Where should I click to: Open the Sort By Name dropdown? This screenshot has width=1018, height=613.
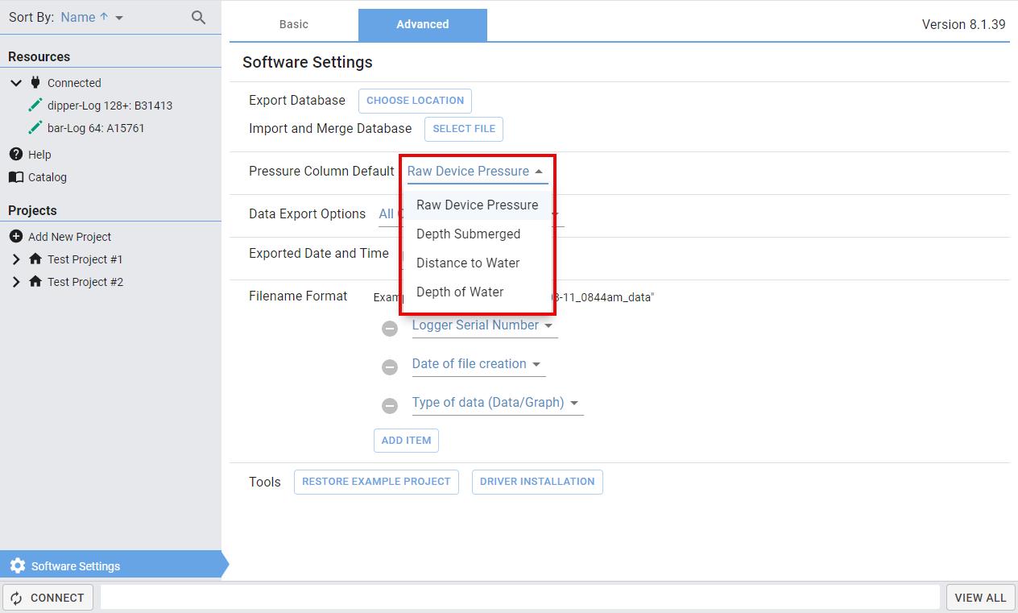pyautogui.click(x=92, y=17)
